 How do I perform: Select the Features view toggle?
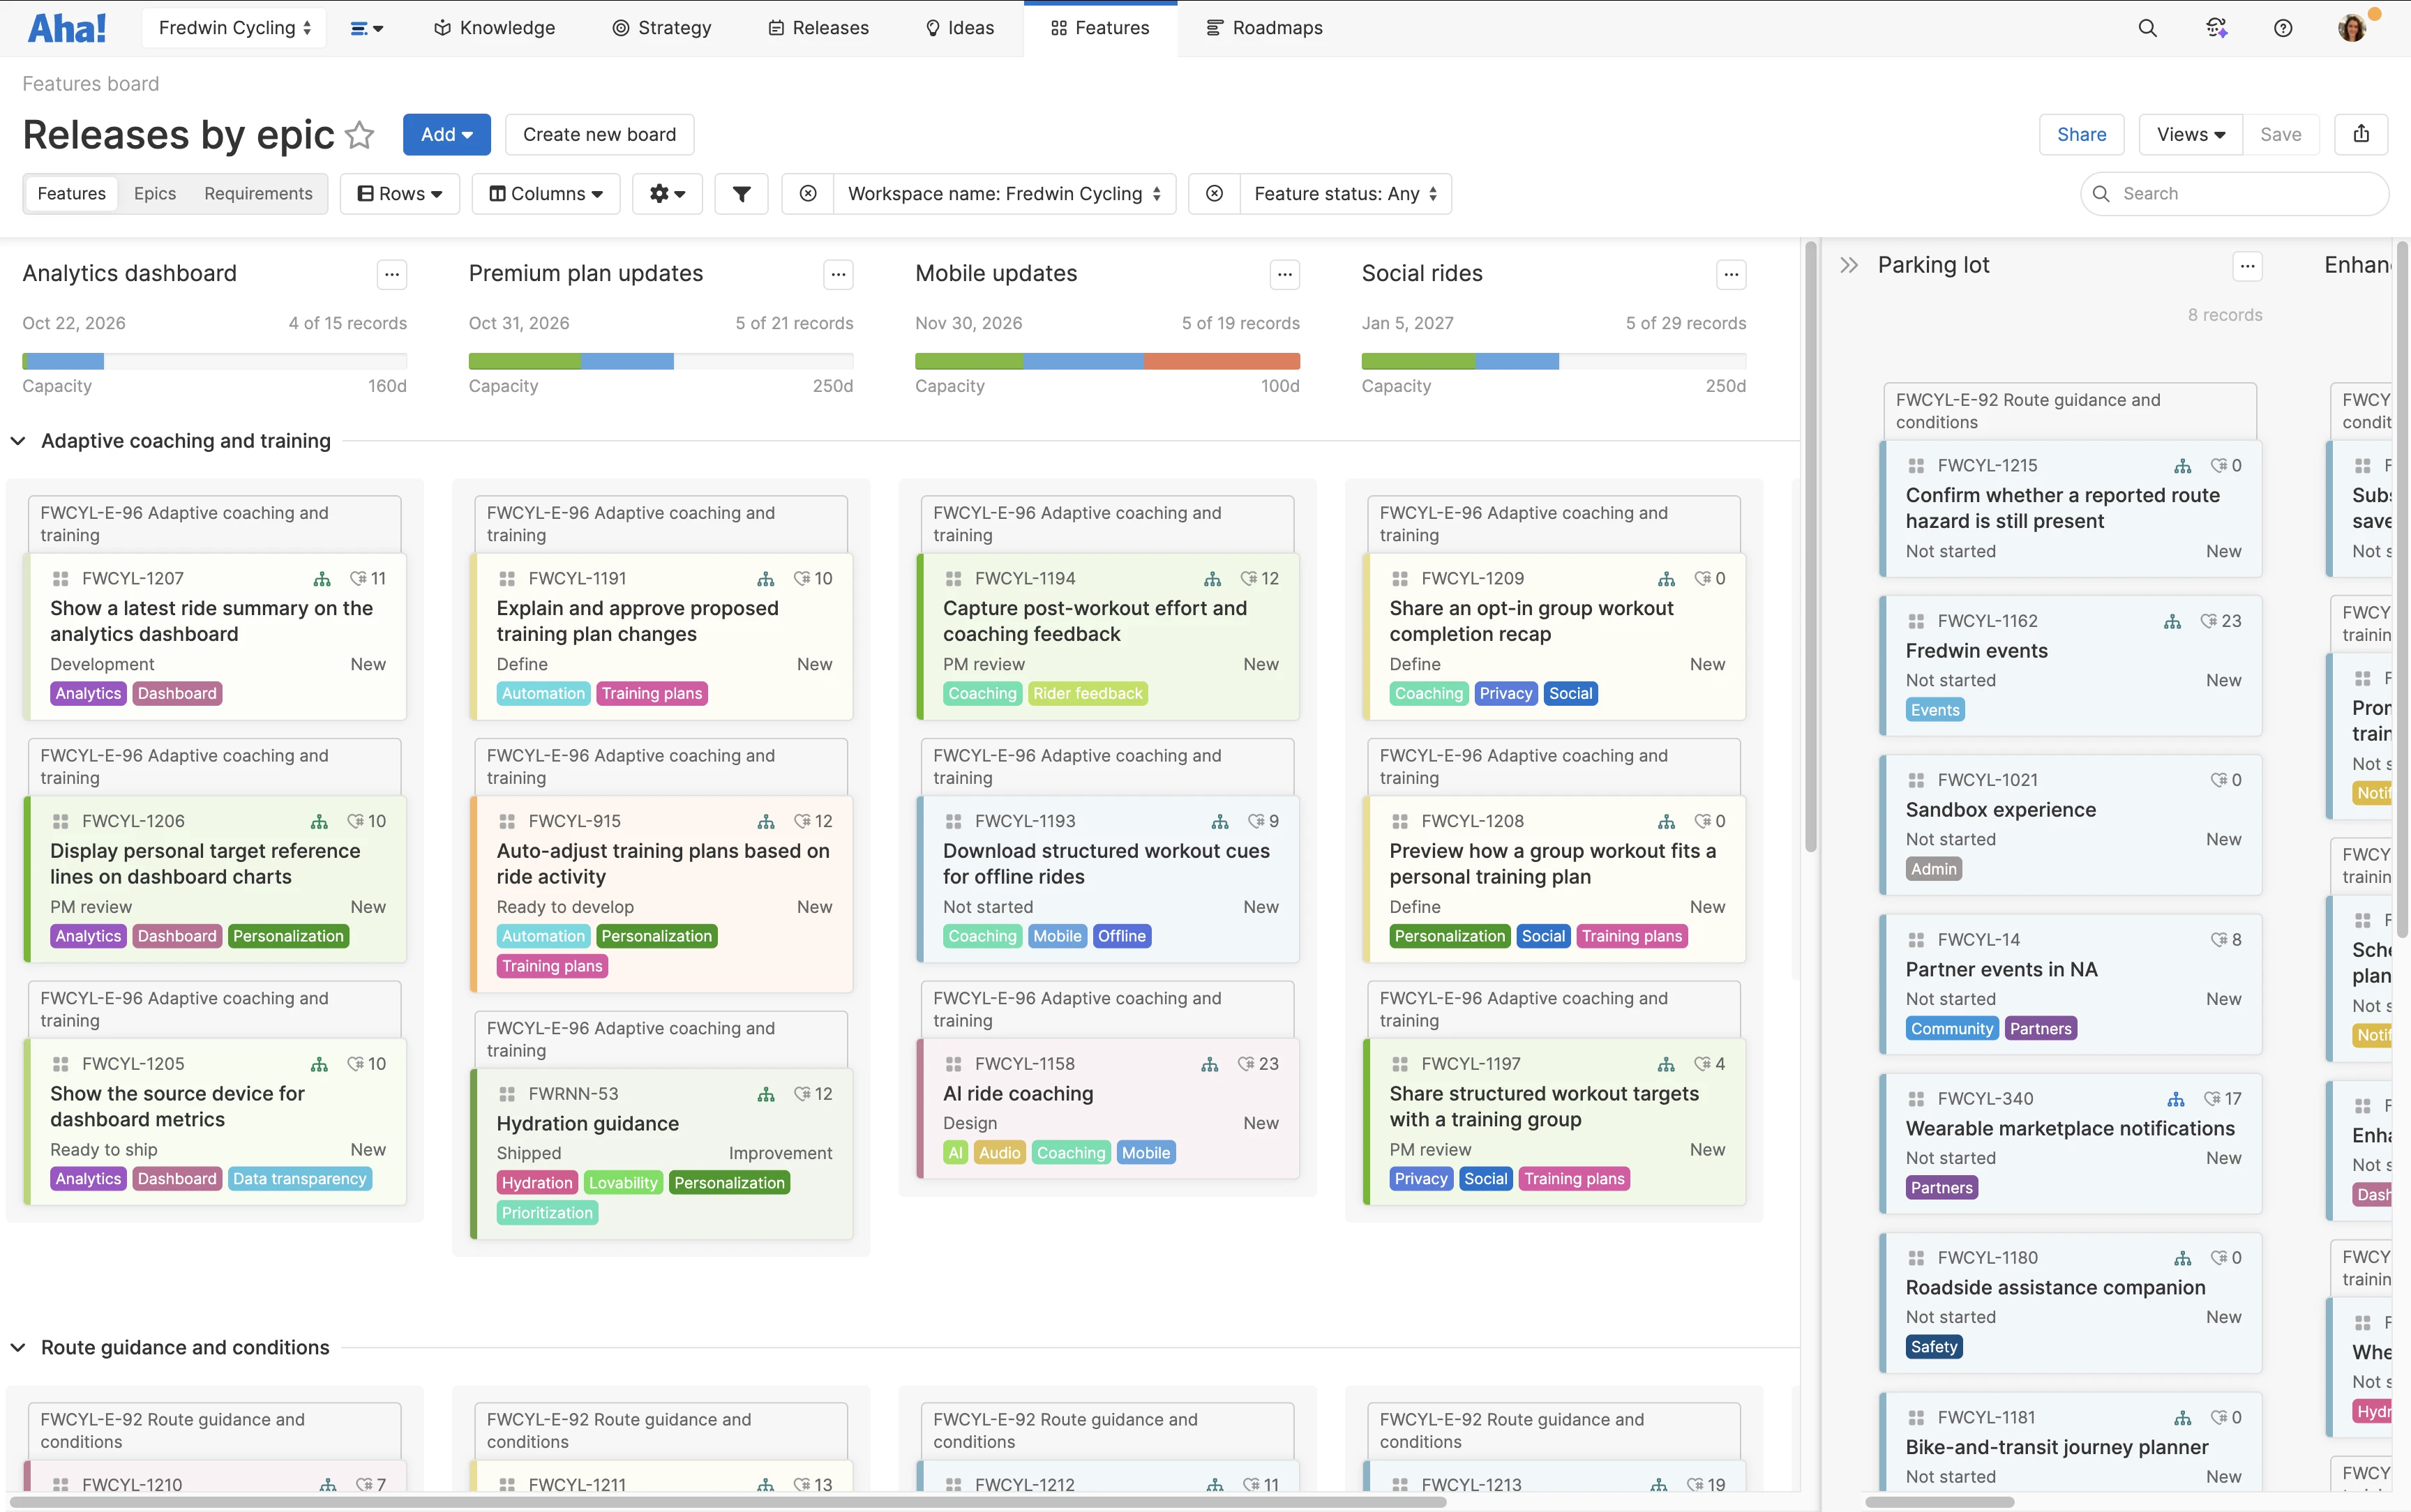[71, 194]
